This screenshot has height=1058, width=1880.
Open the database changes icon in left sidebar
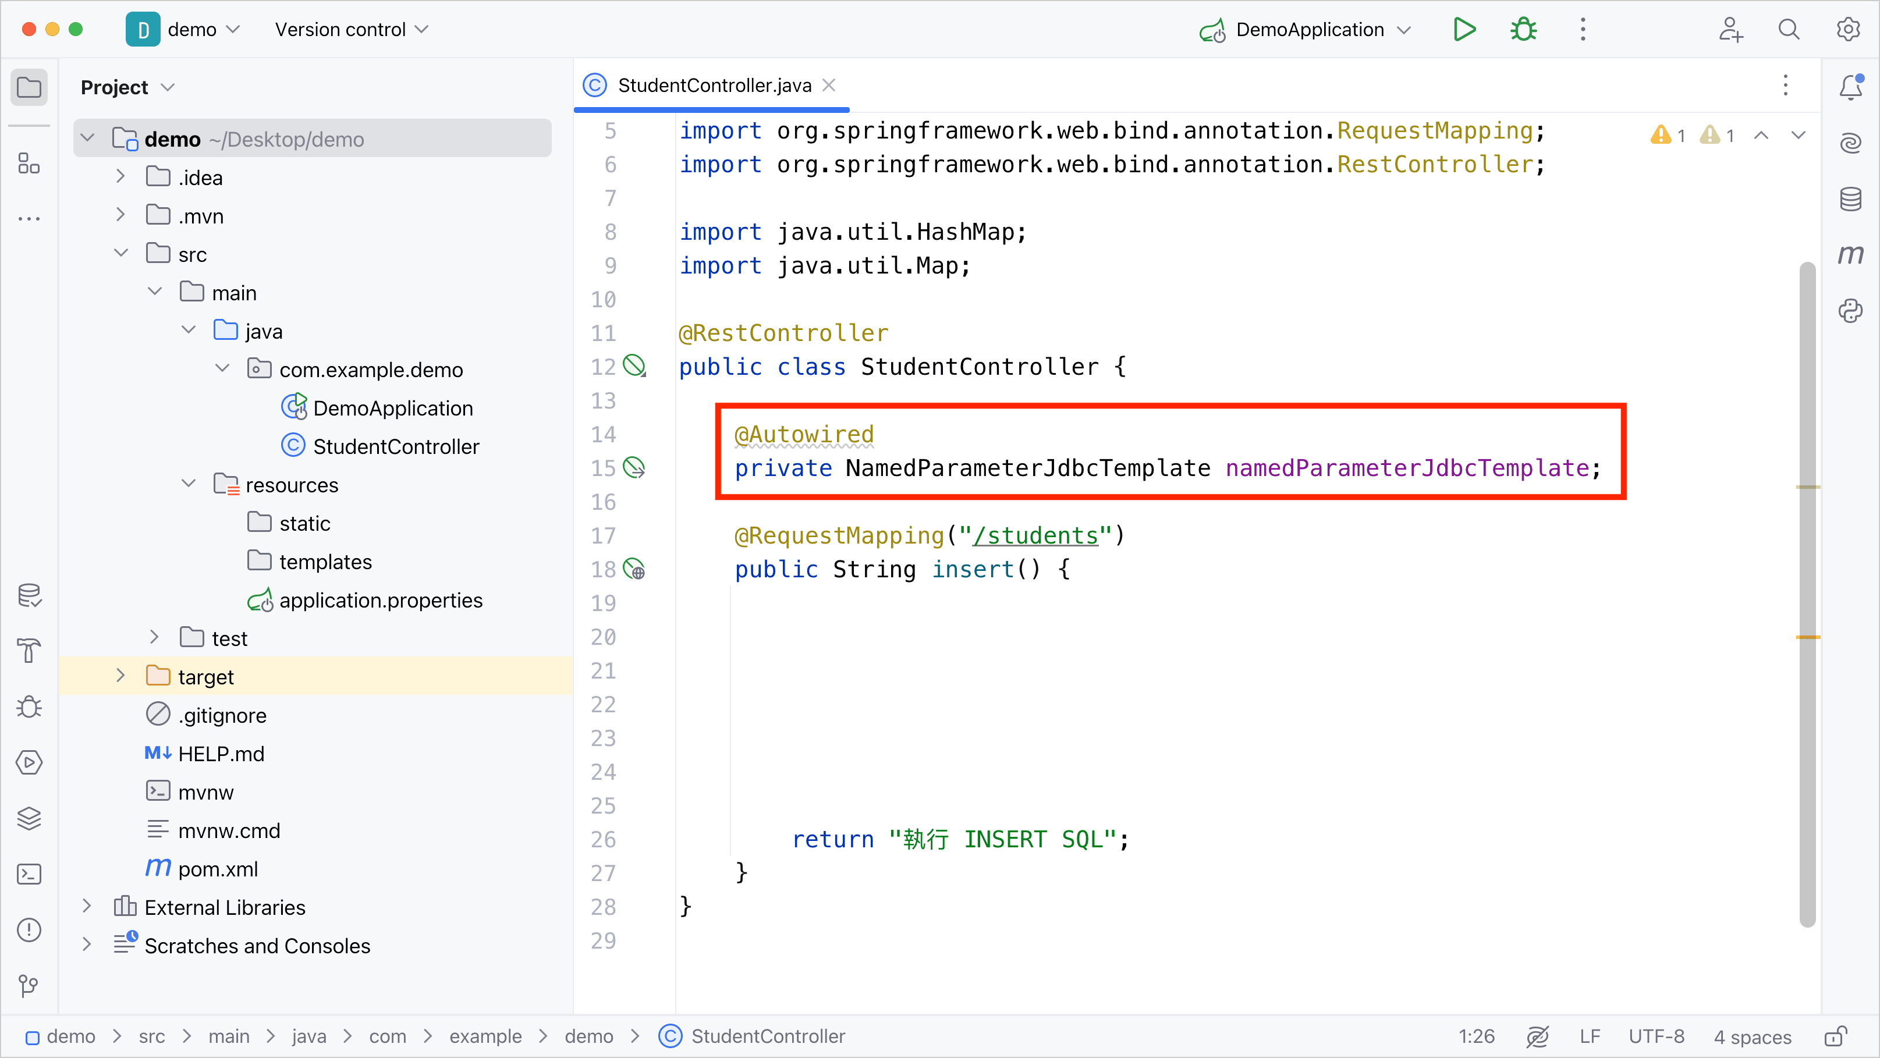(29, 595)
